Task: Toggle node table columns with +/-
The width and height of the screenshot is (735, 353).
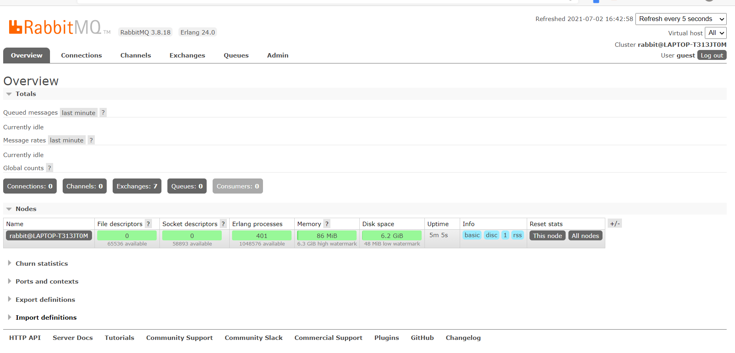Action: tap(615, 224)
